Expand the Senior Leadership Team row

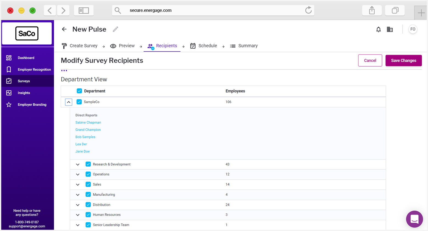pos(78,225)
